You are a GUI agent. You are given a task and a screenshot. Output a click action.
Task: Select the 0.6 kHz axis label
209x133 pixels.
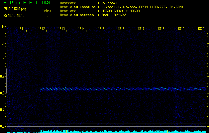[3, 126]
